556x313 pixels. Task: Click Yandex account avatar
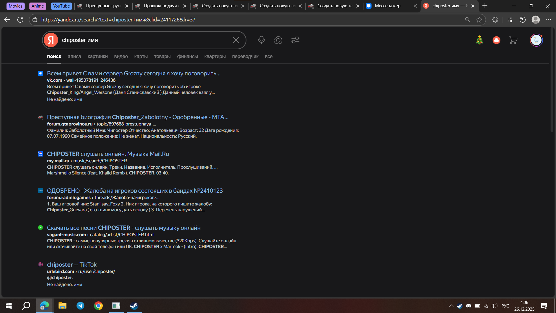536,40
